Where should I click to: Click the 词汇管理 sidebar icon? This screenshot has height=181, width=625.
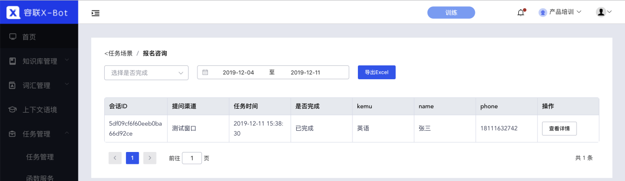pyautogui.click(x=13, y=85)
